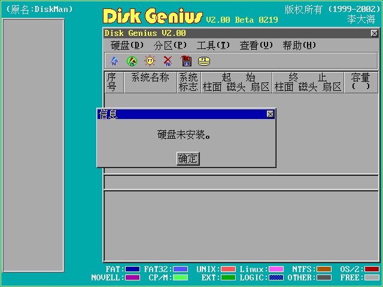Open the 分区(P) menu
Viewport: 383px width, 287px height.
coord(170,45)
